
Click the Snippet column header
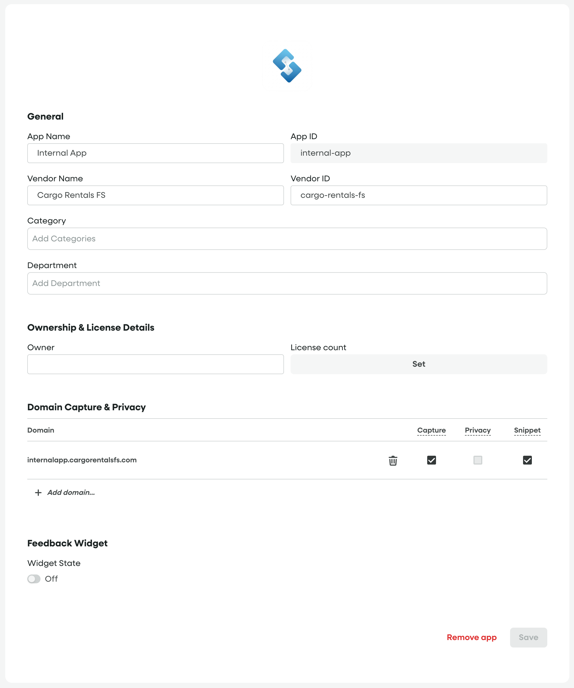point(527,430)
